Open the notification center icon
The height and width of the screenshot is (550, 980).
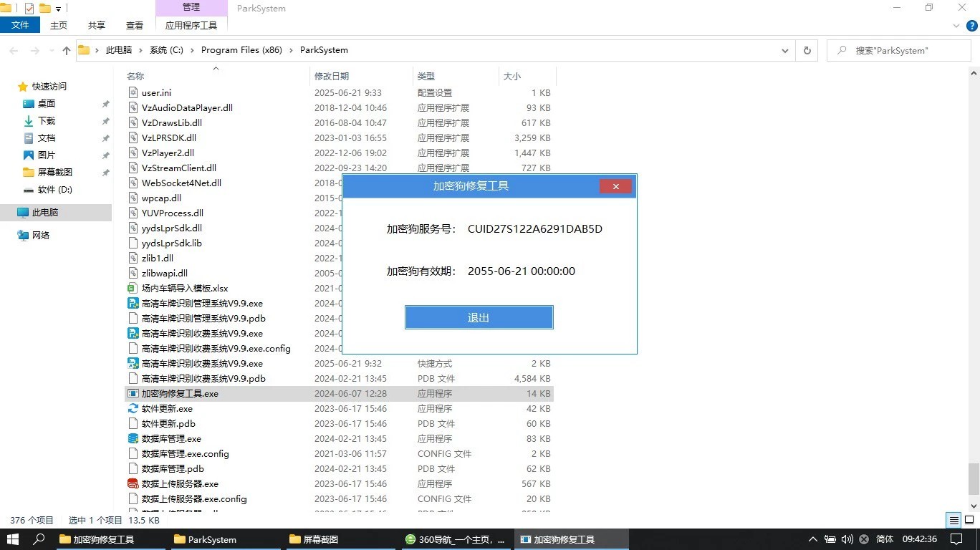(956, 539)
